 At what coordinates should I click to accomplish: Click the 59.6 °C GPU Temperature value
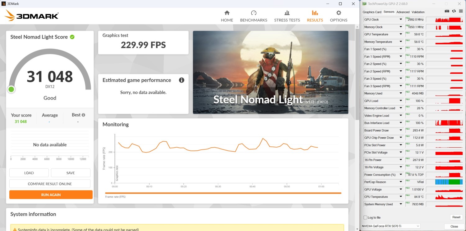coord(419,34)
